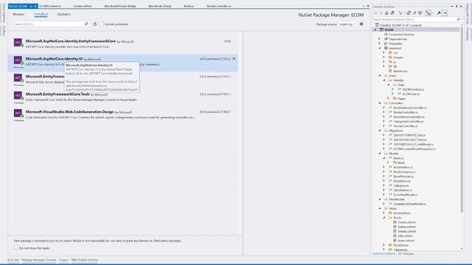Switch to Updates tab in NuGet
Screen dimensions: 472x265
point(64,14)
